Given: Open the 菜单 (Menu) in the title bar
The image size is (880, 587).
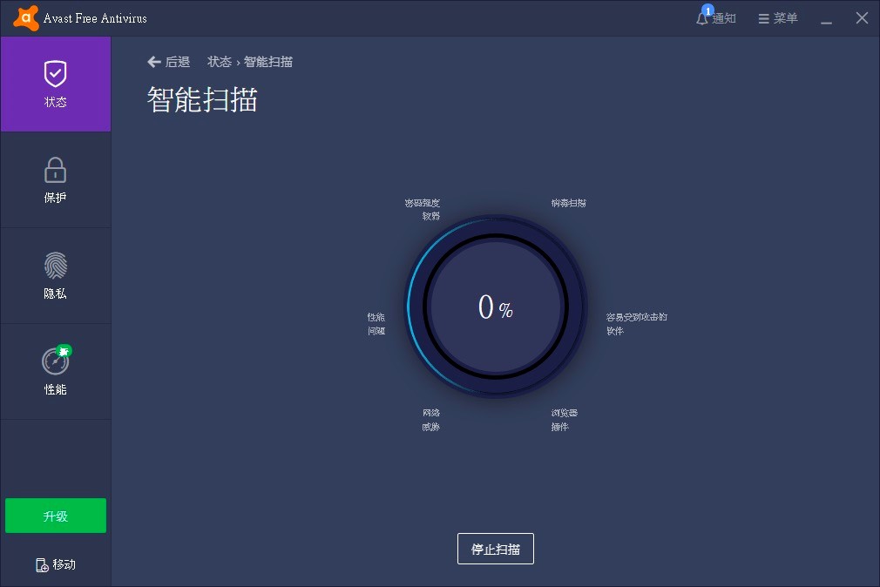Looking at the screenshot, I should pyautogui.click(x=776, y=17).
